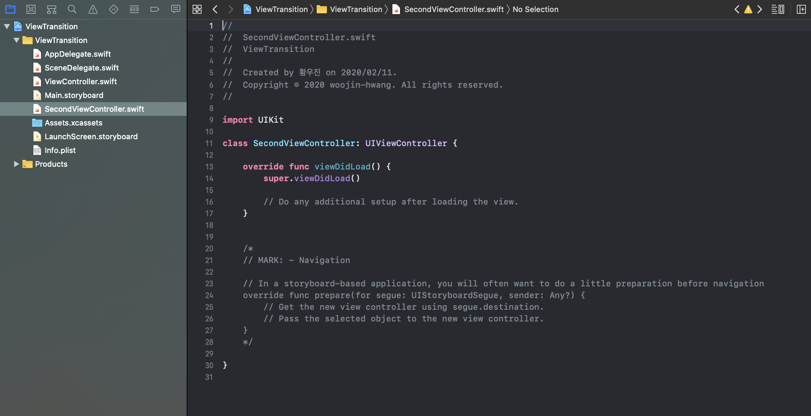The width and height of the screenshot is (811, 416).
Task: Open the Report navigator speech bubble
Action: click(175, 9)
